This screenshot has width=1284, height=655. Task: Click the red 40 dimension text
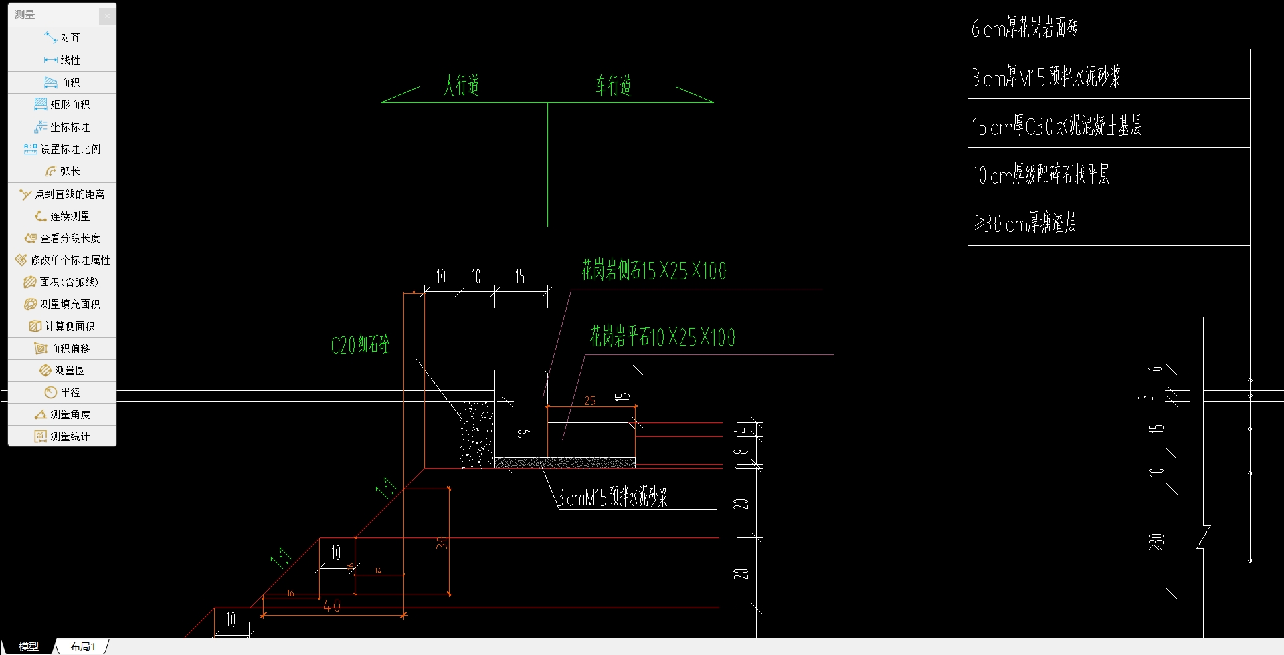click(x=332, y=606)
